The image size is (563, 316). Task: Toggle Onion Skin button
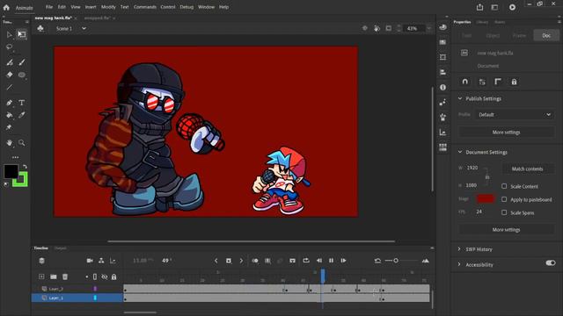(x=255, y=261)
